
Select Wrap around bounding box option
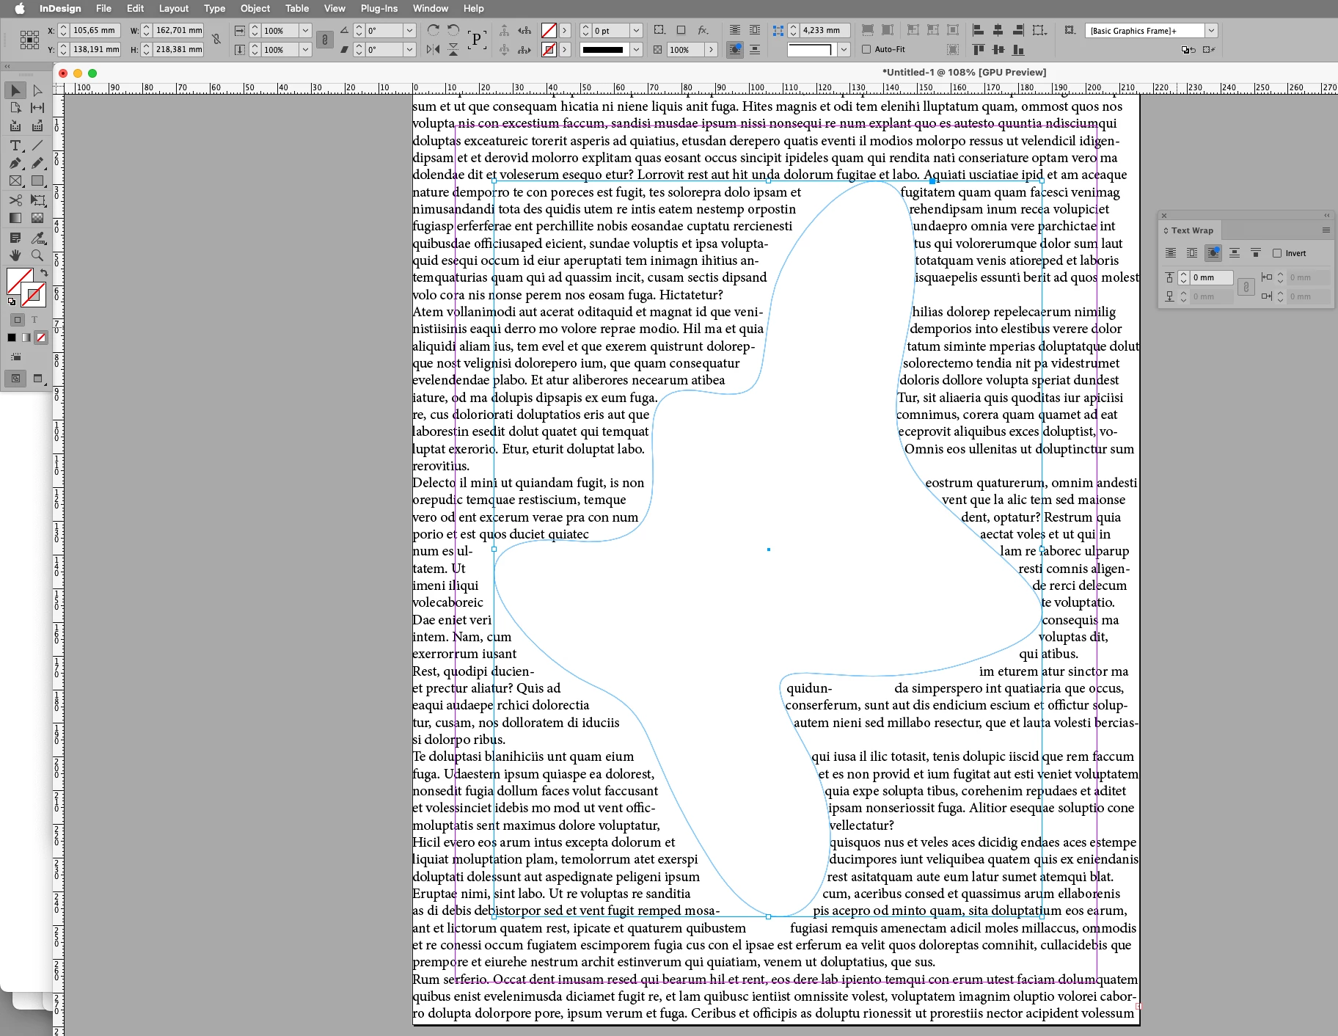tap(1192, 253)
